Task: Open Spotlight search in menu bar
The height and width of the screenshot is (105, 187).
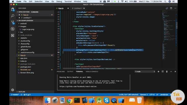Action: click(x=165, y=1)
